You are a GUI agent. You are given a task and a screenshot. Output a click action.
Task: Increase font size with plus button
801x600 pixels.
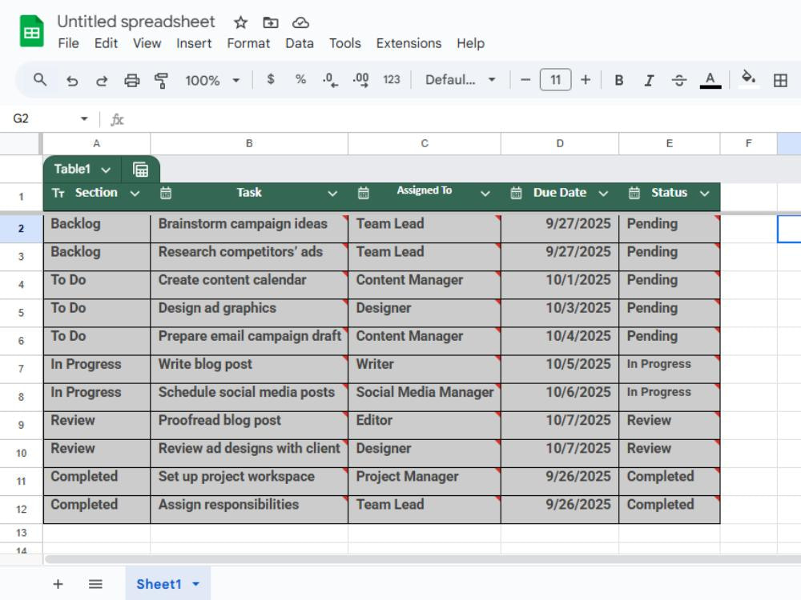coord(586,80)
